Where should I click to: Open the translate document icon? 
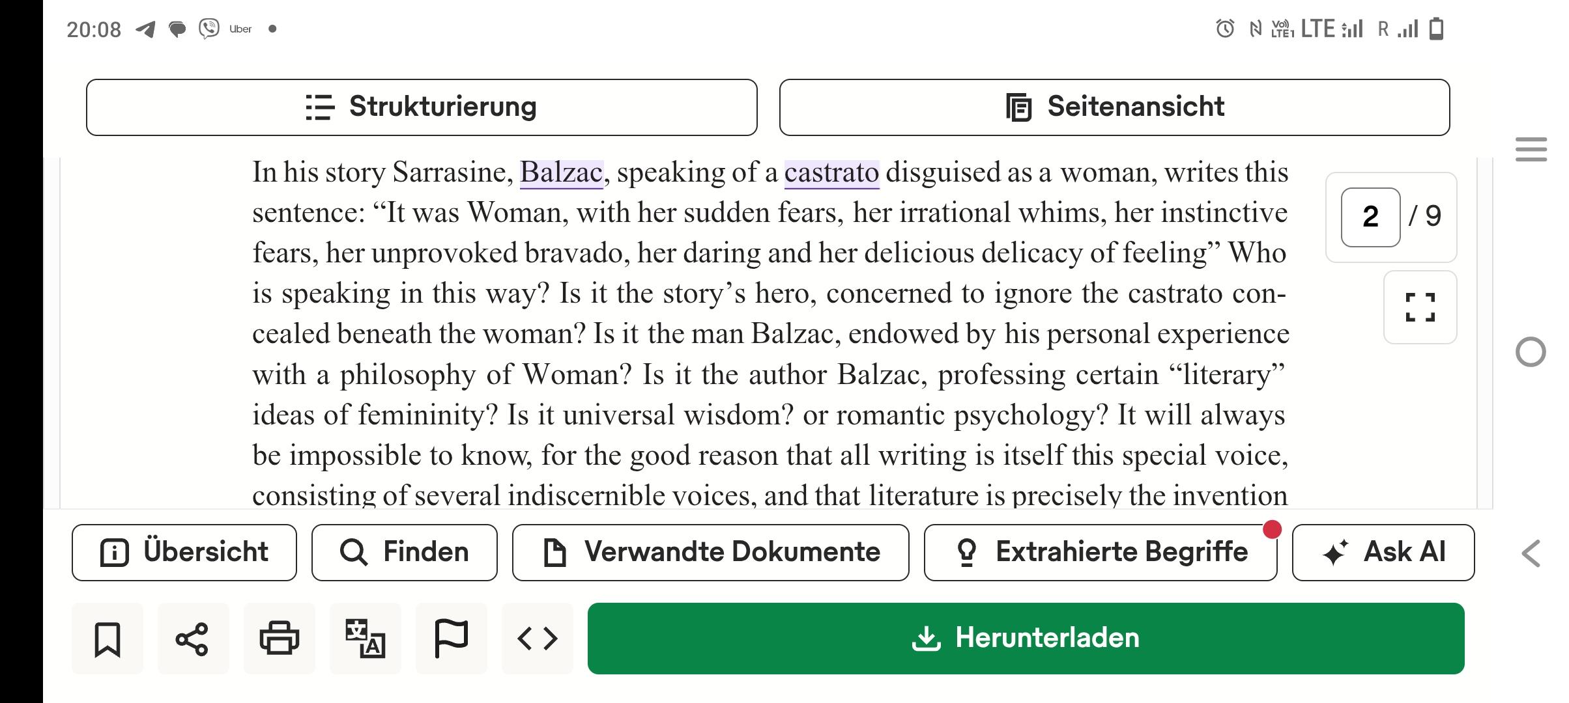(x=366, y=639)
